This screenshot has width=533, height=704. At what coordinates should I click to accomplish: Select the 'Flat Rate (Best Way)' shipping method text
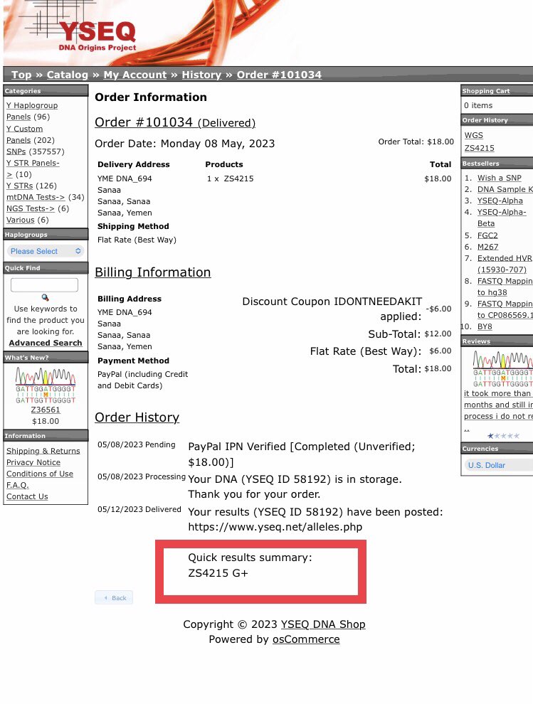(x=137, y=240)
